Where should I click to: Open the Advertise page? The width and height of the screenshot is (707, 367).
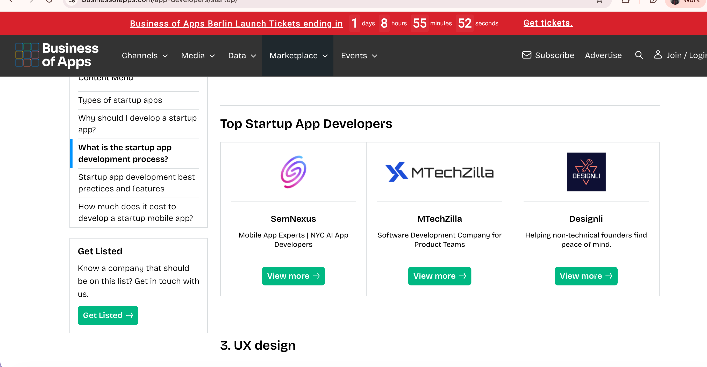(603, 55)
